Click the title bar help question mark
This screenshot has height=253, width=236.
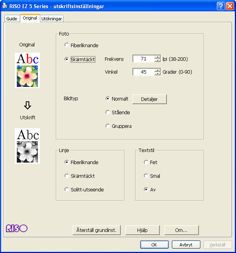[221, 6]
